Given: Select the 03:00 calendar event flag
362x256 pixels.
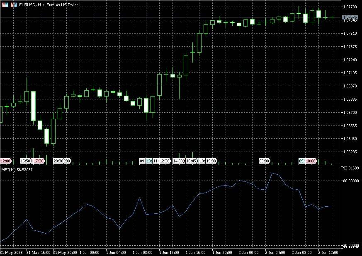Looking at the screenshot, I should 264,161.
